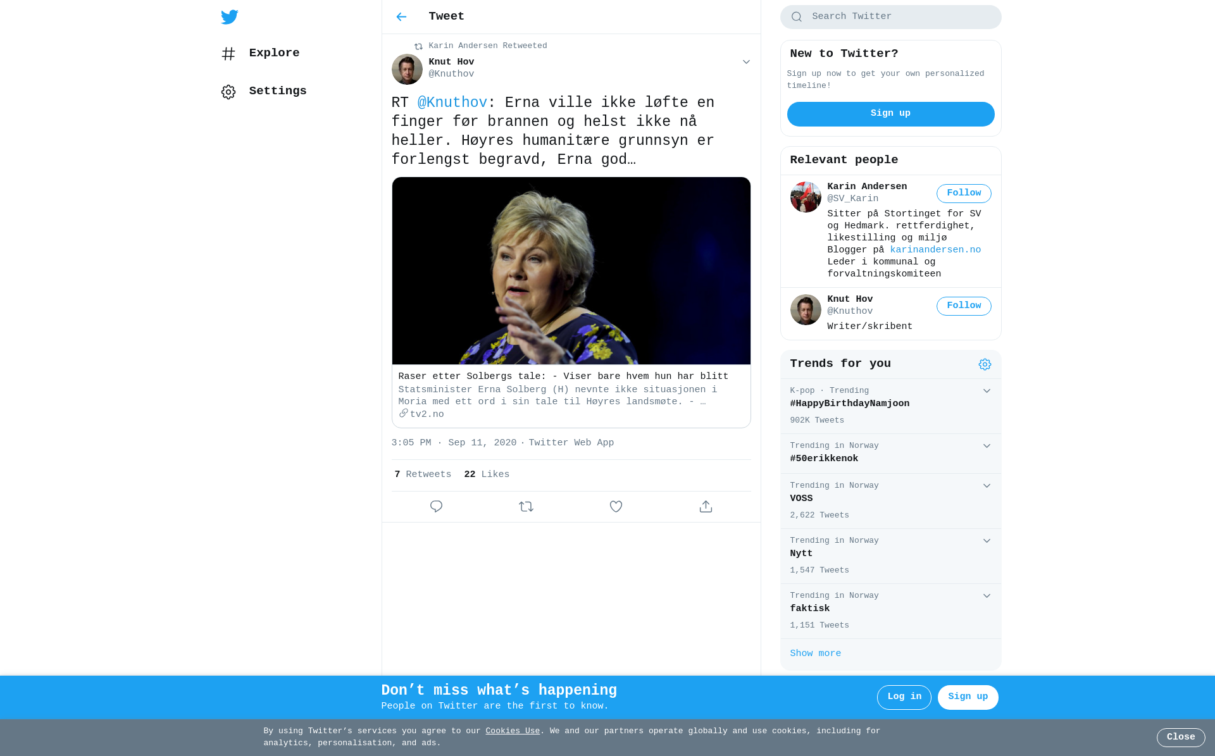
Task: Open the Erna Solberg article image
Action: click(571, 271)
